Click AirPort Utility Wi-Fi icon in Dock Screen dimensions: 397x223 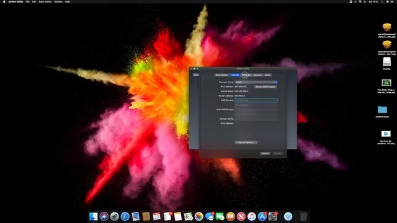(x=288, y=216)
